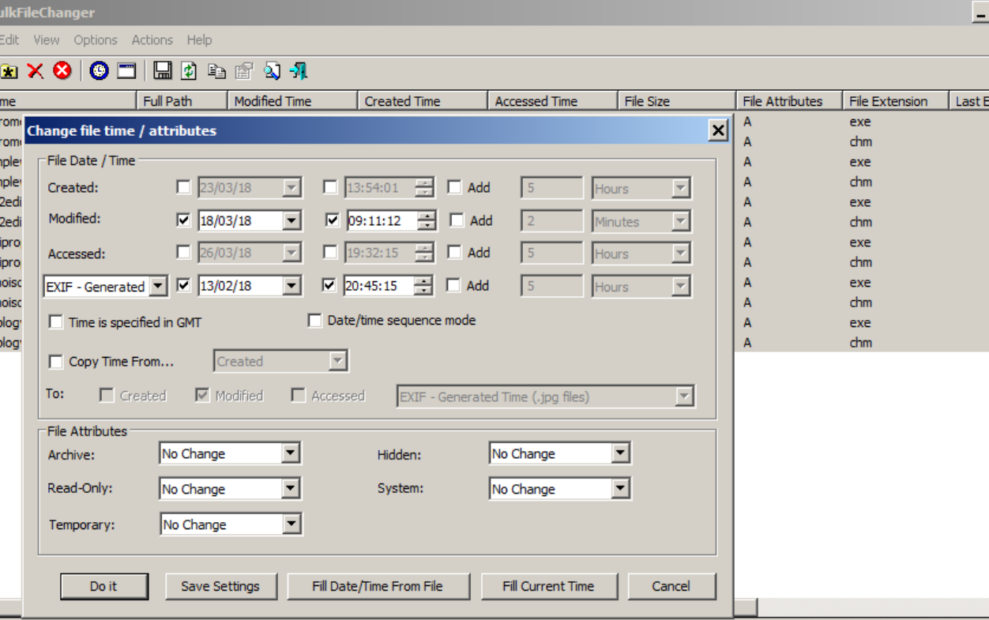Open the Hidden attribute dropdown
989x620 pixels.
pos(620,453)
